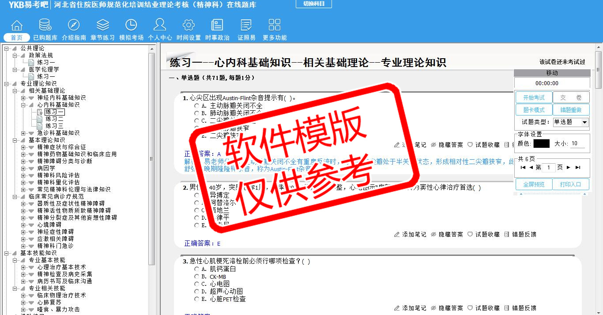The height and width of the screenshot is (315, 603).
Task: Open 练习一 under 政策法规
Action: click(x=46, y=62)
